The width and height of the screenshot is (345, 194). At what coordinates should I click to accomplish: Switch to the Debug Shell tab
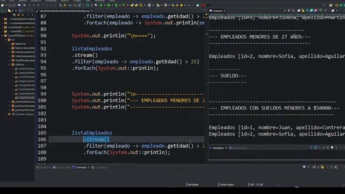coord(62,168)
